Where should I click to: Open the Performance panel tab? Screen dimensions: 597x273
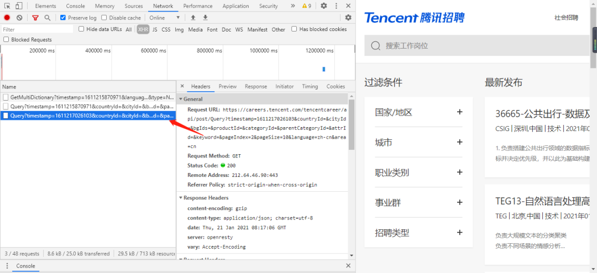point(198,6)
